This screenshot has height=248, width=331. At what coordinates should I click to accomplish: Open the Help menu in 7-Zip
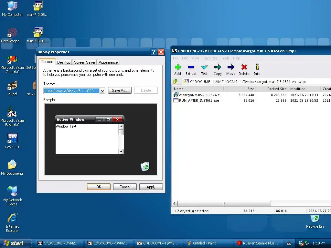pyautogui.click(x=236, y=58)
